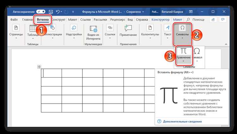Click the help question mark icon in tooltip
This screenshot has width=237, height=134.
[159, 121]
